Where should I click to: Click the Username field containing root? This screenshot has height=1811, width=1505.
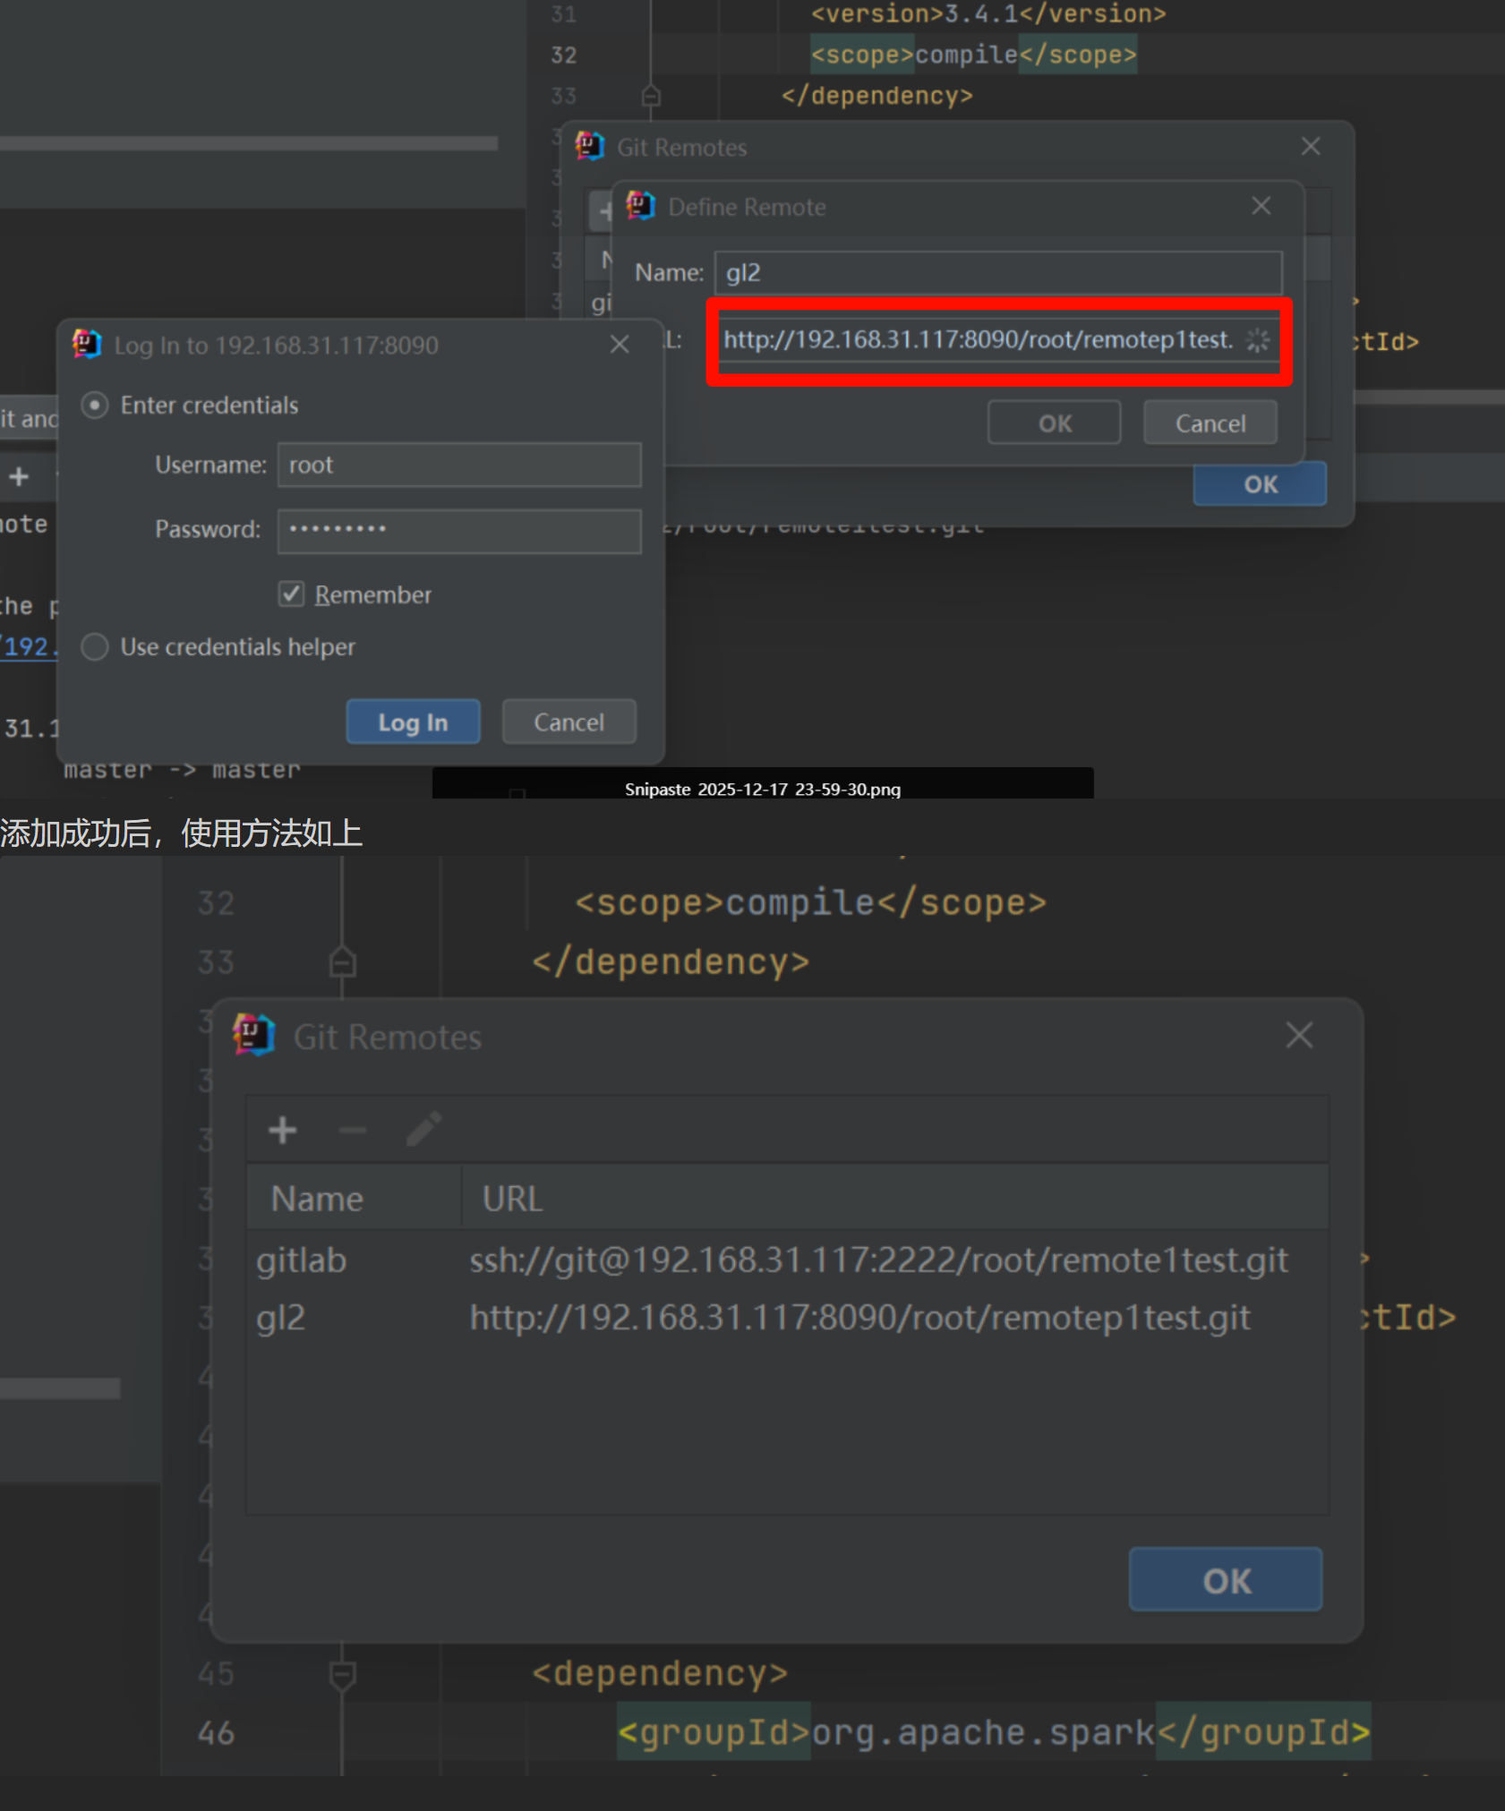point(459,465)
